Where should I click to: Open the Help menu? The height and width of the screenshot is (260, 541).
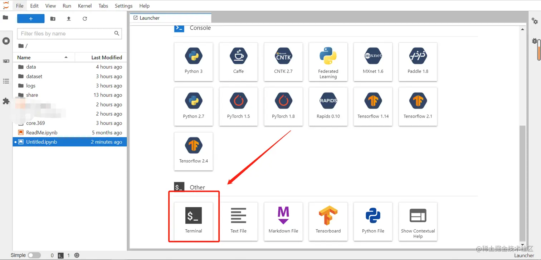click(144, 6)
